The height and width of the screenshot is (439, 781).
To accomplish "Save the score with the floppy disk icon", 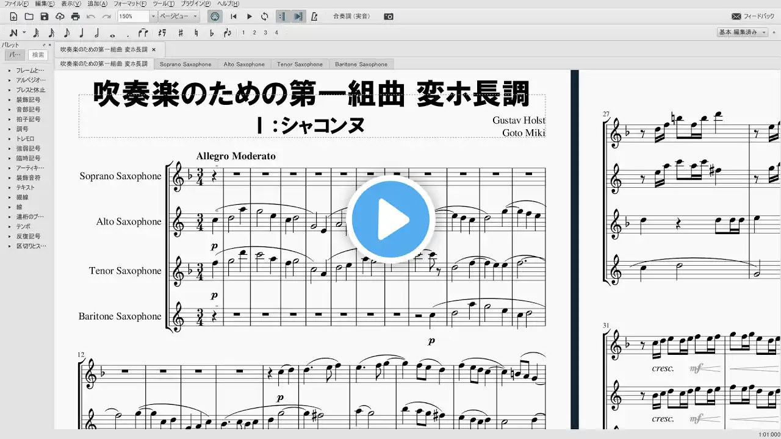I will pyautogui.click(x=44, y=16).
